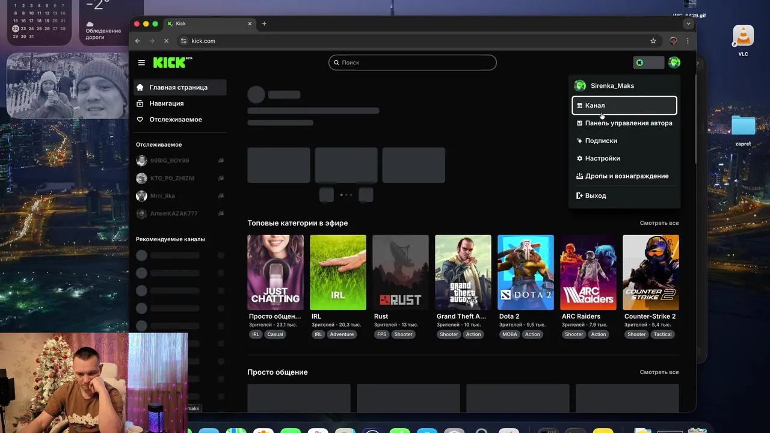
Task: Click the profile avatar in the header
Action: (674, 63)
